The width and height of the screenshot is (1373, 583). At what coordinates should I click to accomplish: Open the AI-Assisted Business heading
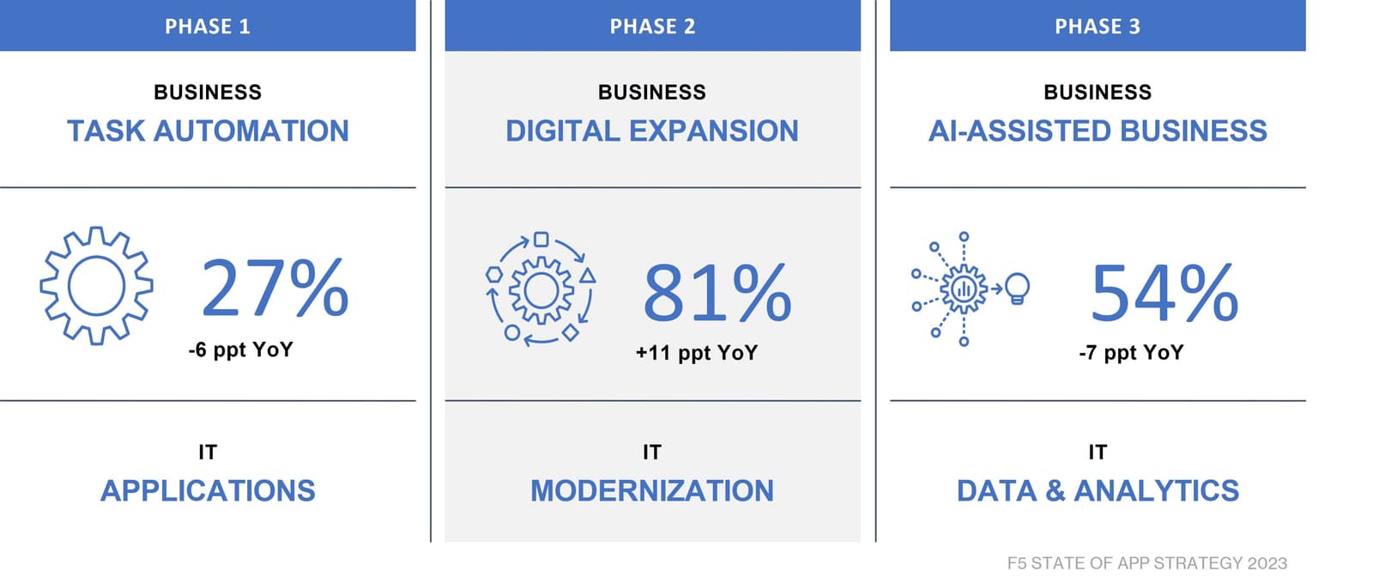point(1098,131)
